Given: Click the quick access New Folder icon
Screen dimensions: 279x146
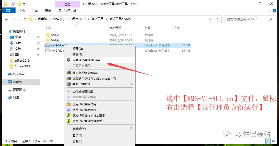Looking at the screenshot, I should (x=19, y=4).
